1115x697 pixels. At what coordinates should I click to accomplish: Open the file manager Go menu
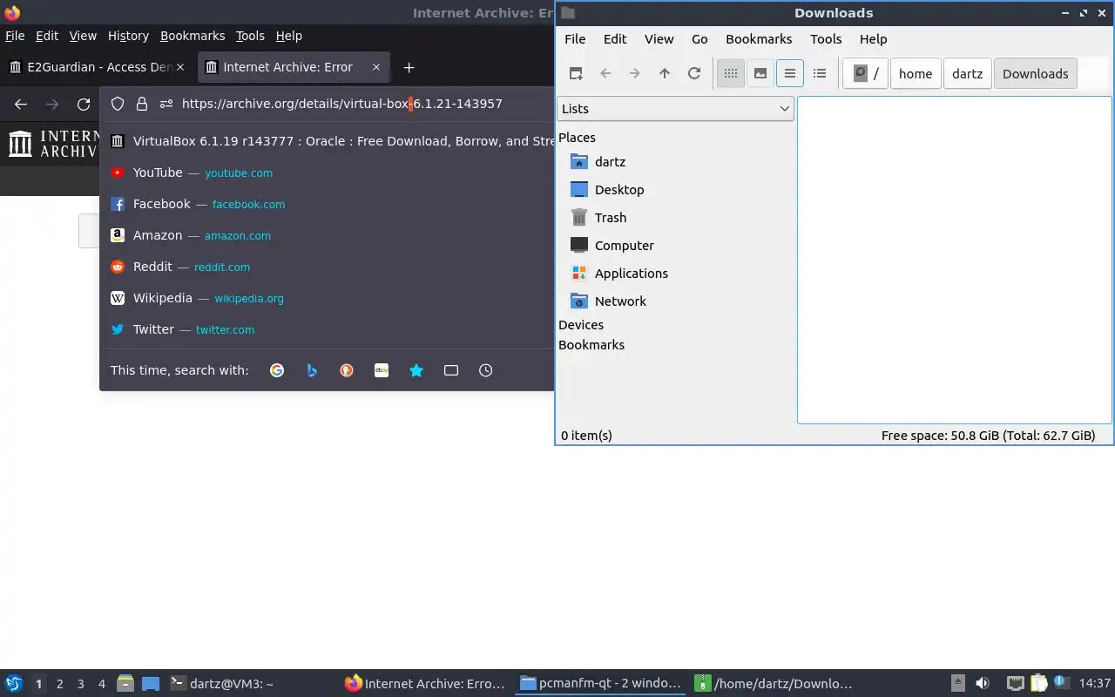coord(699,39)
